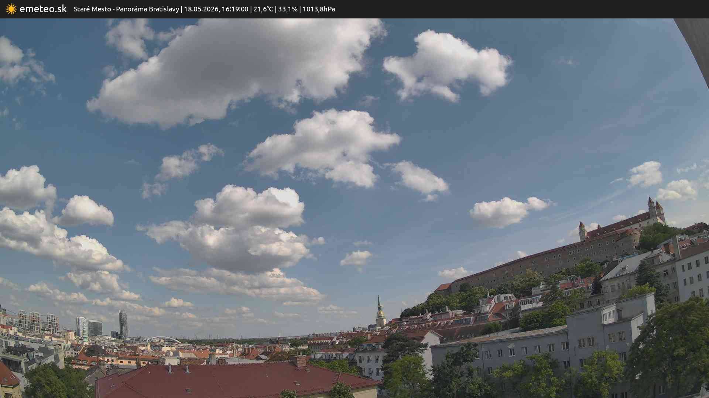Click the temperature reading 21,6°C

[x=263, y=9]
